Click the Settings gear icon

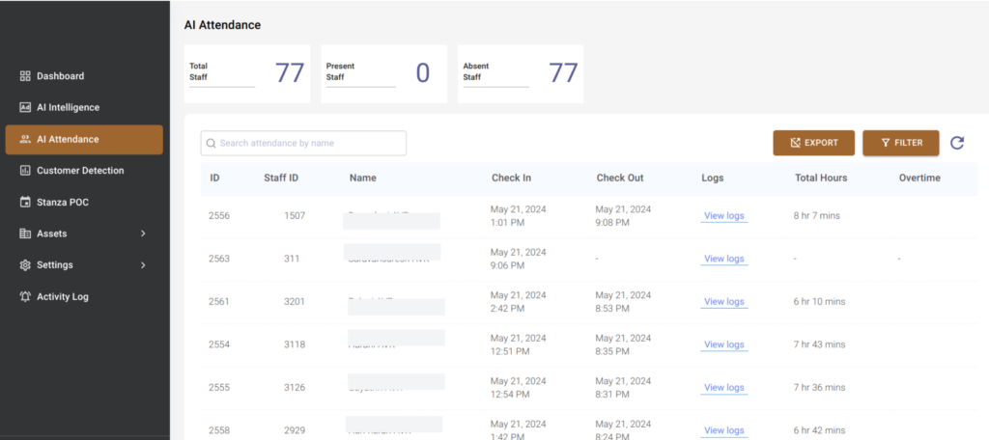pyautogui.click(x=25, y=265)
